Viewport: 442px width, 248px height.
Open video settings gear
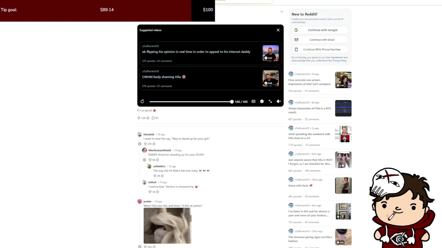[262, 102]
